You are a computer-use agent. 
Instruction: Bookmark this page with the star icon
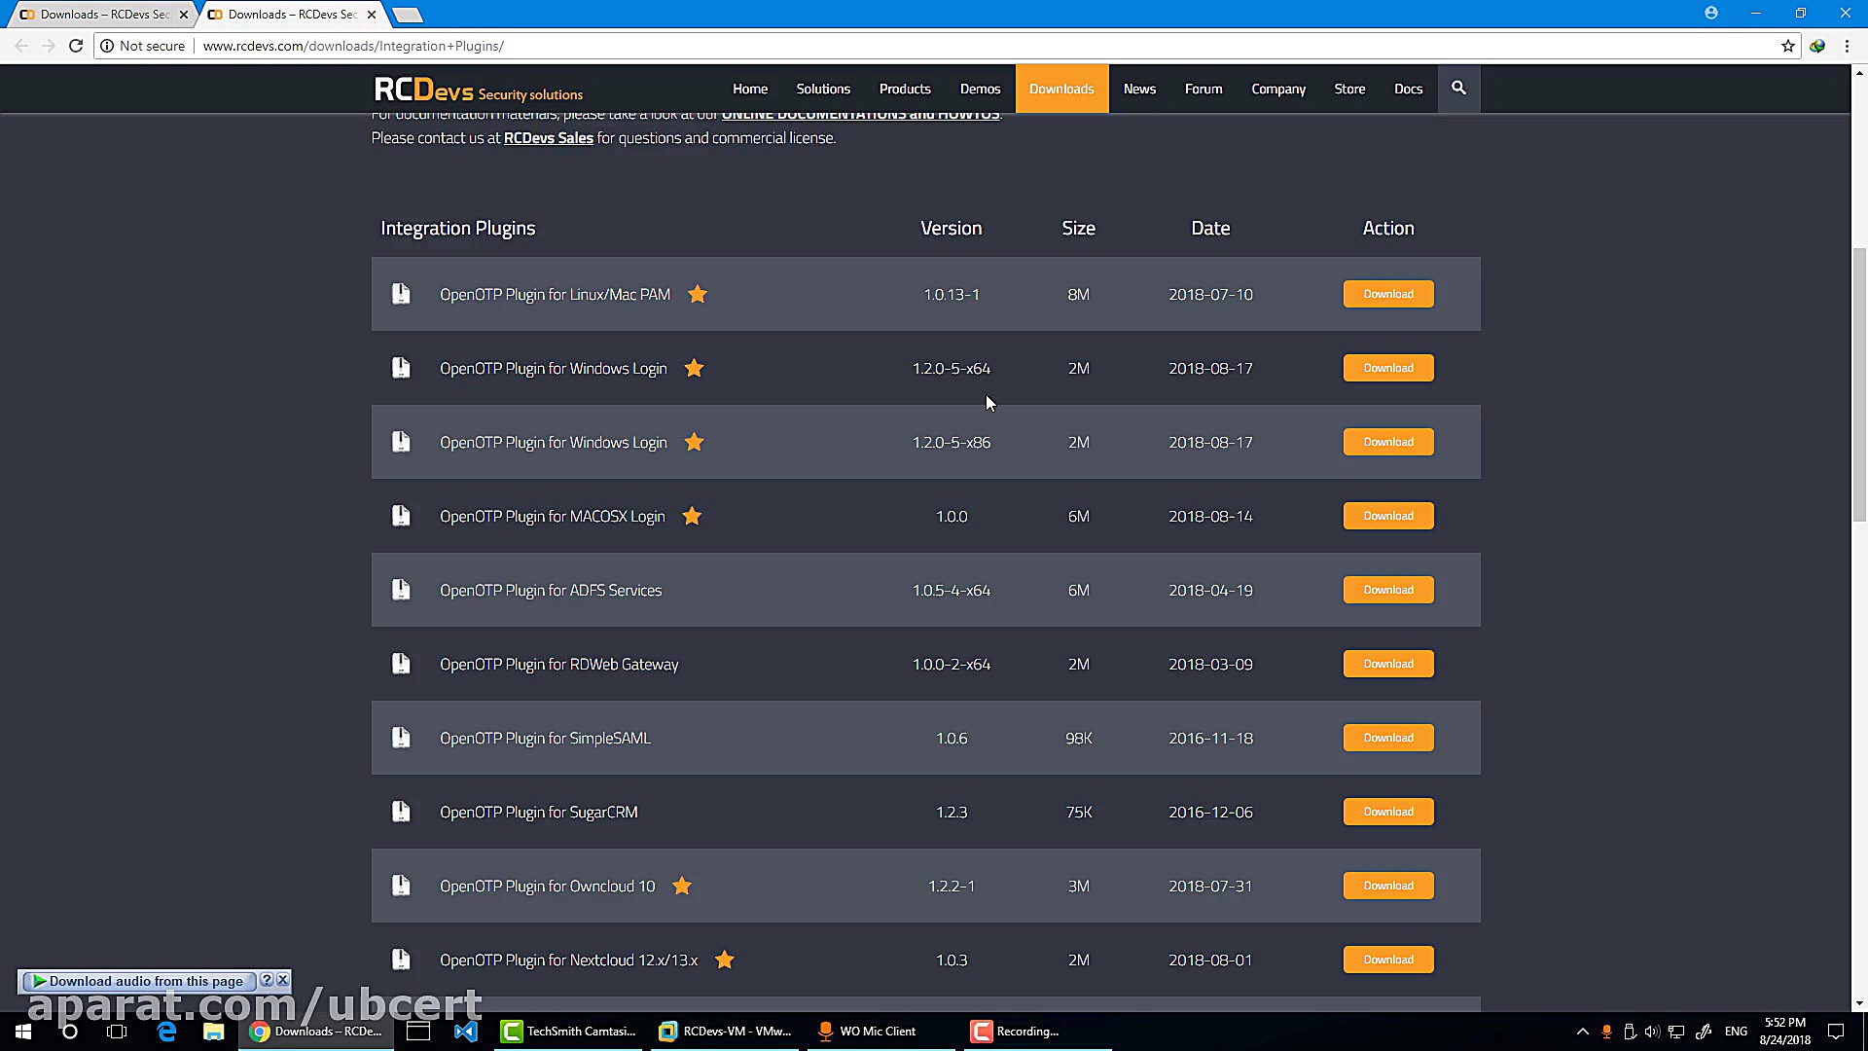pyautogui.click(x=1788, y=46)
